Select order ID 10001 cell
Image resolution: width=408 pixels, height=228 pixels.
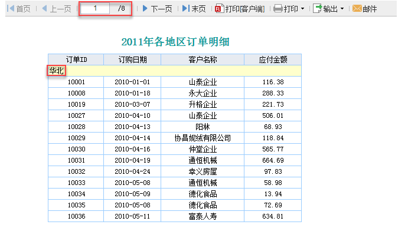coord(76,82)
